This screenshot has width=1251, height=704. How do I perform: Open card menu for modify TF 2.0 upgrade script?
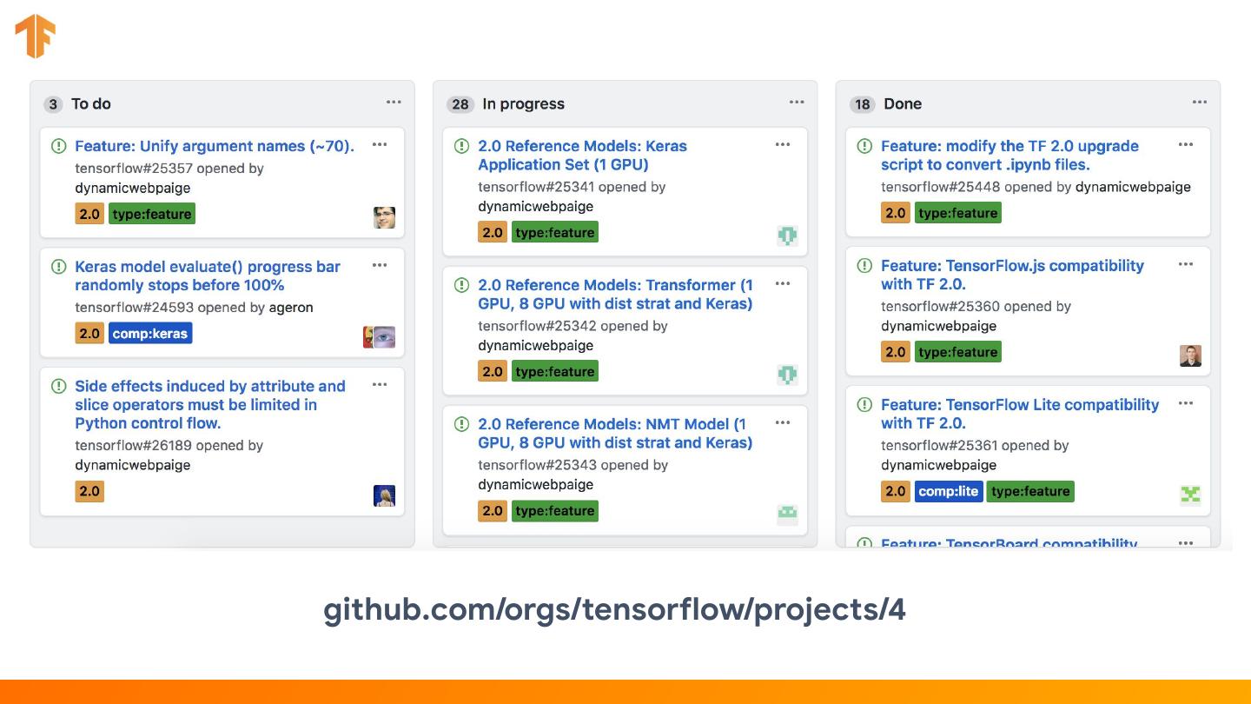coord(1186,145)
